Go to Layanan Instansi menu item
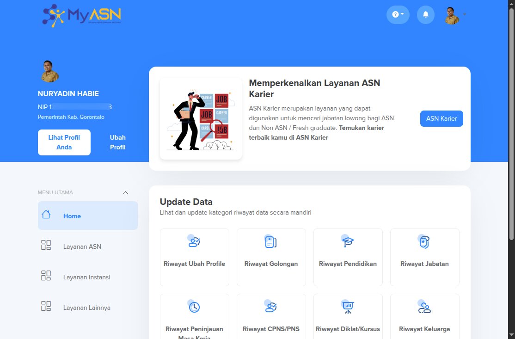This screenshot has width=515, height=339. point(86,277)
